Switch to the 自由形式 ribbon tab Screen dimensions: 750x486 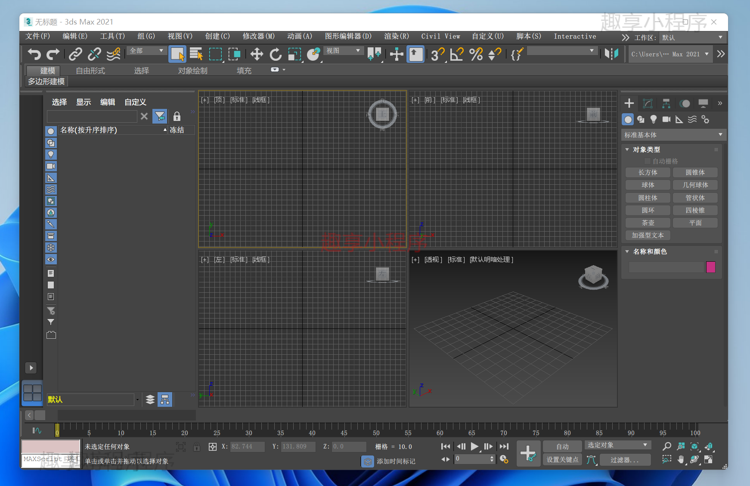tap(90, 71)
